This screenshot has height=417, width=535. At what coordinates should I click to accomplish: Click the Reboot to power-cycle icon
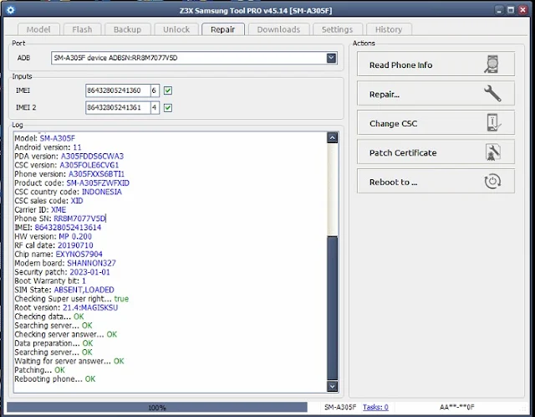tap(492, 182)
